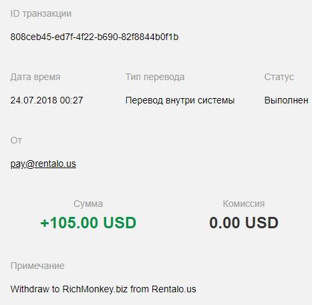This screenshot has height=305, width=312.
Task: Click Rentalo.us at the note's end
Action: pyautogui.click(x=174, y=289)
